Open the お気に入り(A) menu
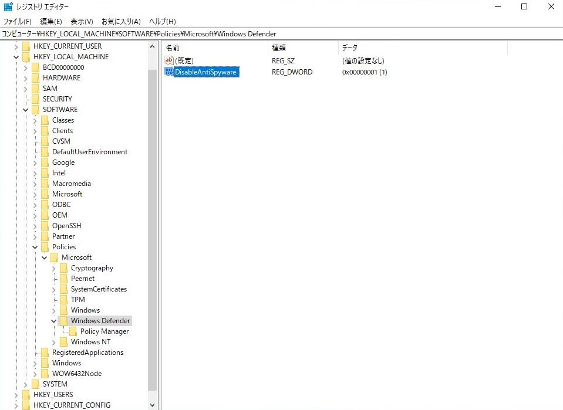 tap(121, 22)
